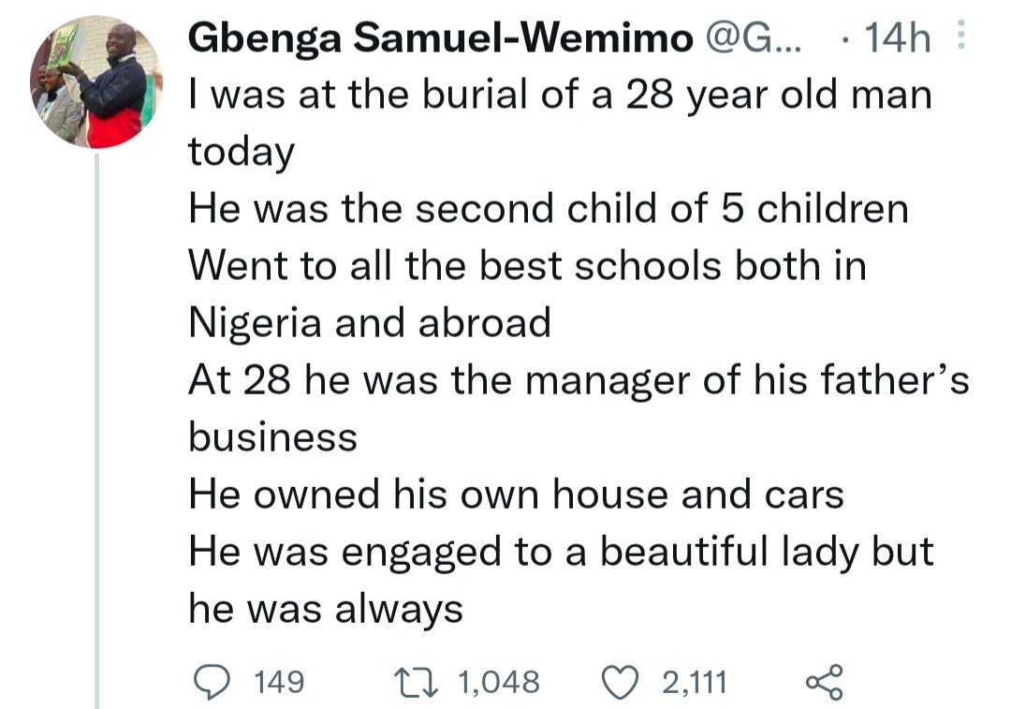Click the Gbenga Samuel-Wemimo display name
1011x709 pixels.
click(440, 38)
